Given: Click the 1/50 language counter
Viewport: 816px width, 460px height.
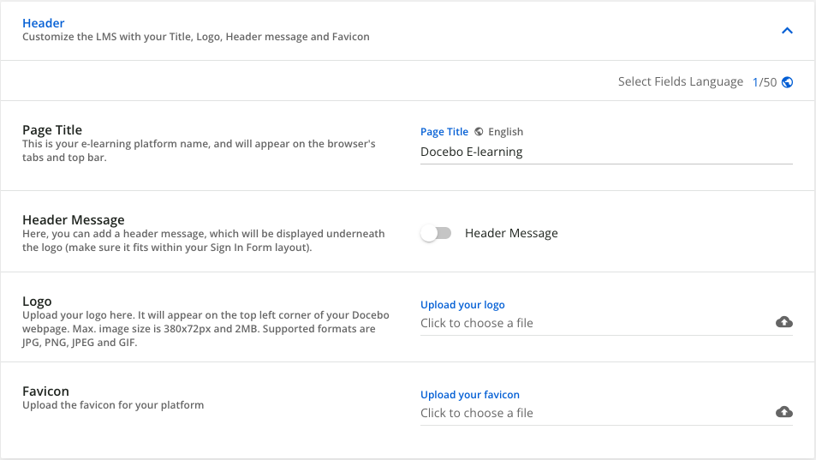Looking at the screenshot, I should pos(765,82).
